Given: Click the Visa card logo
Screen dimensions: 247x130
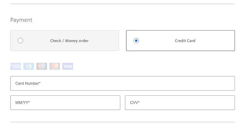Looking at the screenshot, I should click(x=68, y=66).
